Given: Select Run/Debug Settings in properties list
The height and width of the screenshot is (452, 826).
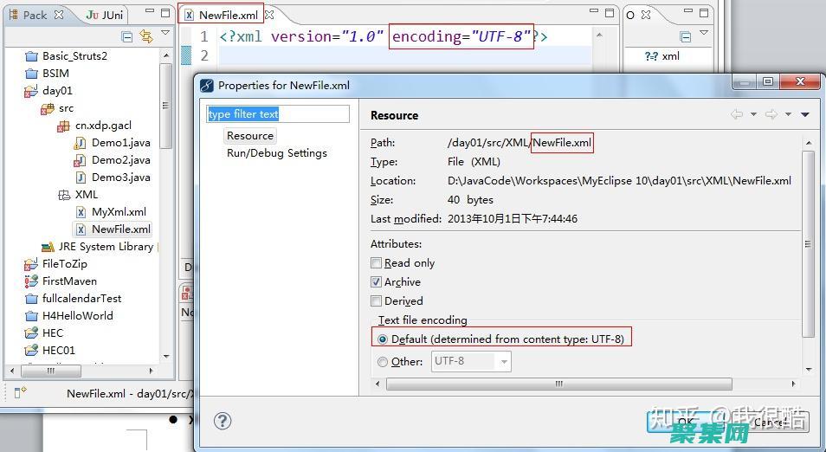Looking at the screenshot, I should (x=276, y=153).
